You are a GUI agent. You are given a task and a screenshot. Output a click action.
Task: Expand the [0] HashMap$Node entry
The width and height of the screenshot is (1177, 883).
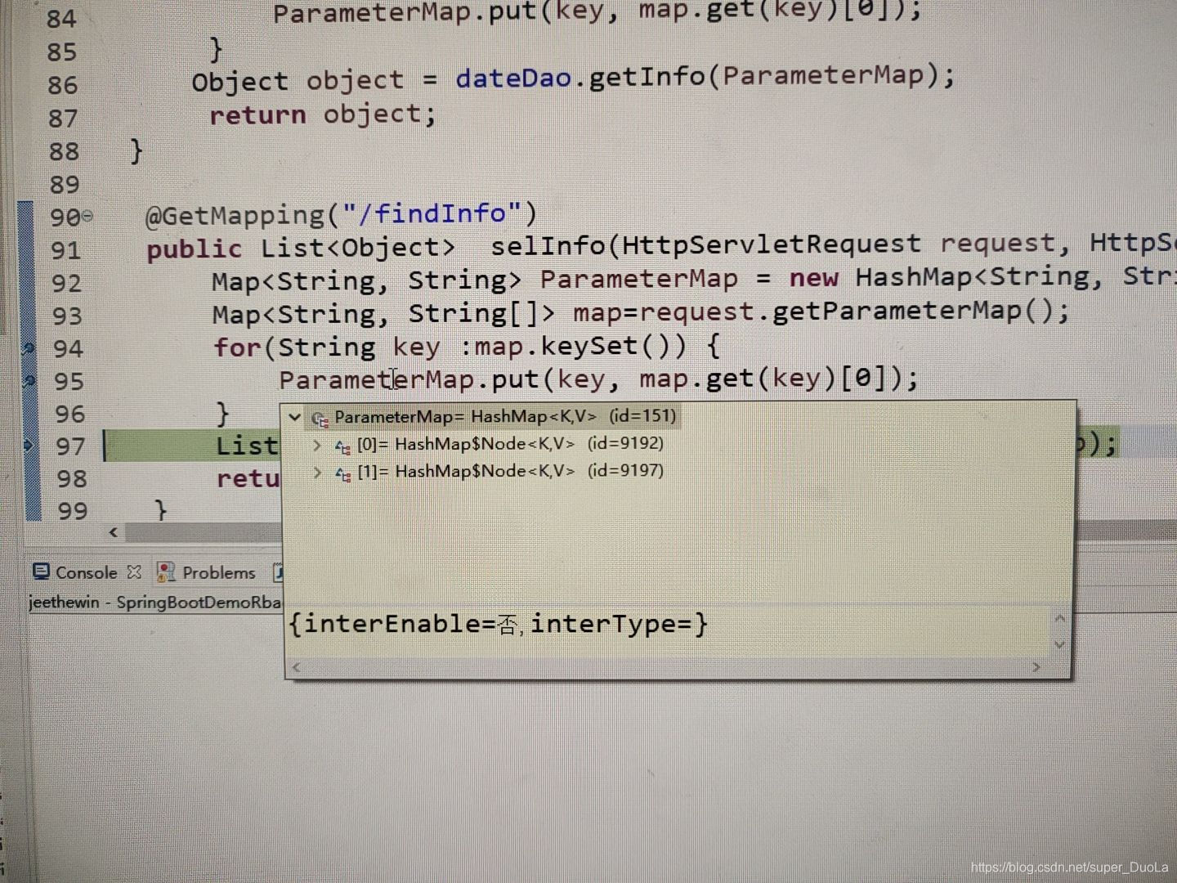point(317,445)
